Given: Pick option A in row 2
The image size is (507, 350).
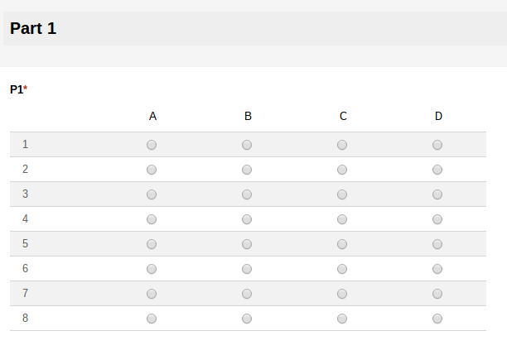Looking at the screenshot, I should pyautogui.click(x=152, y=170).
